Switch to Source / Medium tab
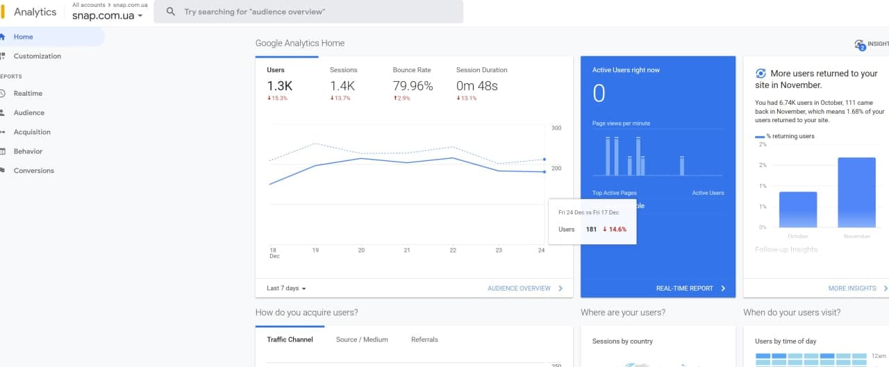The height and width of the screenshot is (367, 889). [362, 339]
